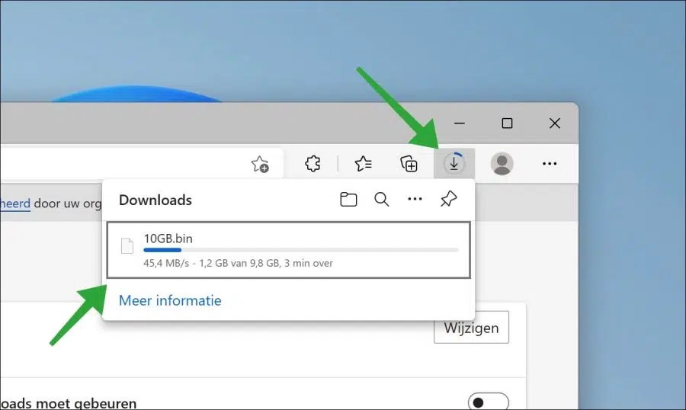The image size is (686, 410).
Task: Click the Downloads toolbar button
Action: tap(454, 164)
